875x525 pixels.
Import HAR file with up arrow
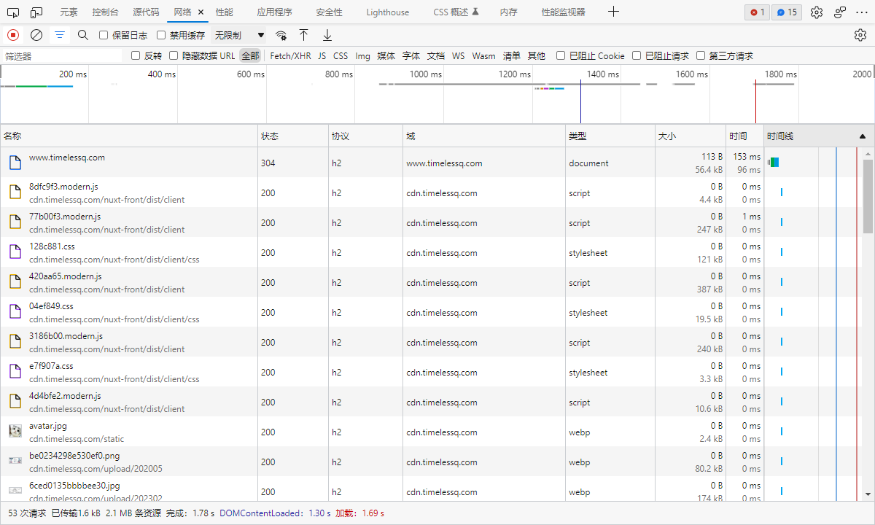point(304,35)
